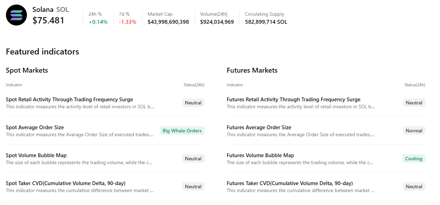Click the Normal status badge
This screenshot has width=440, height=205.
click(414, 131)
